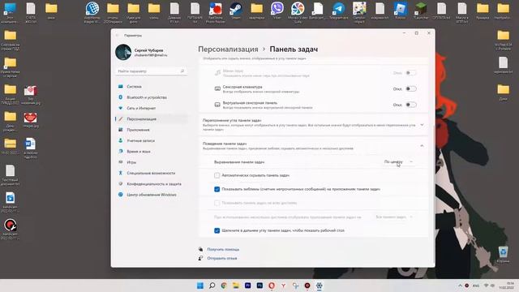
Task: Open the Telegram desktop shortcut
Action: tap(339, 11)
